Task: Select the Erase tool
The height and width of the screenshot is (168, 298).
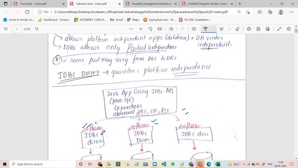Action: [x=237, y=29]
